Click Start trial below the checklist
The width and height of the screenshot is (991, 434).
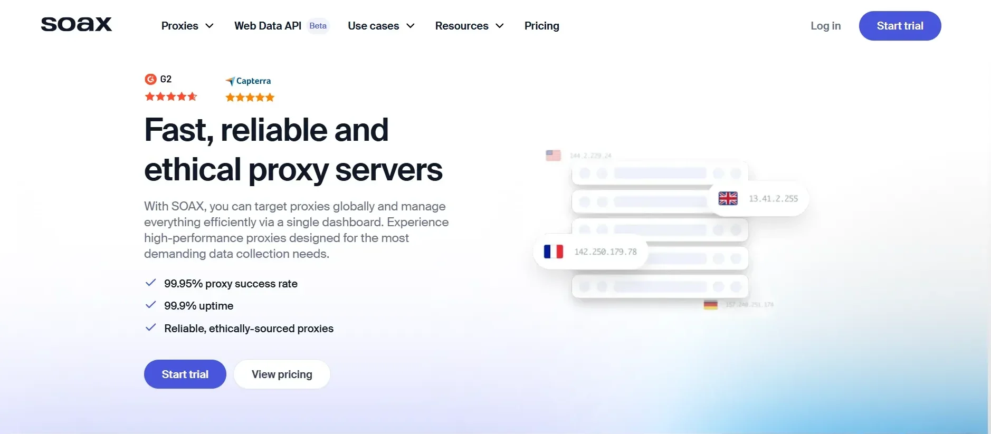[x=185, y=374]
